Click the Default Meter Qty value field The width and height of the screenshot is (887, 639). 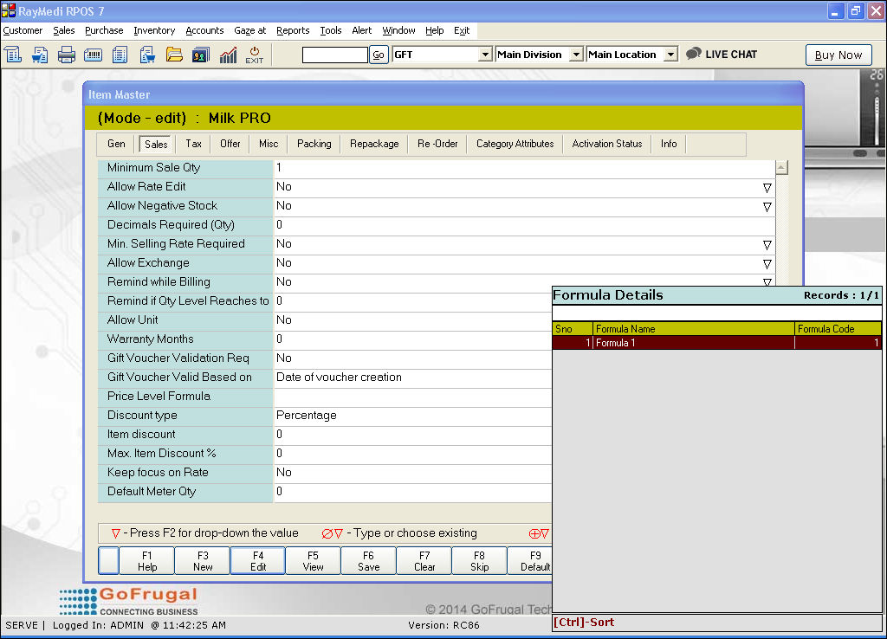pyautogui.click(x=412, y=492)
